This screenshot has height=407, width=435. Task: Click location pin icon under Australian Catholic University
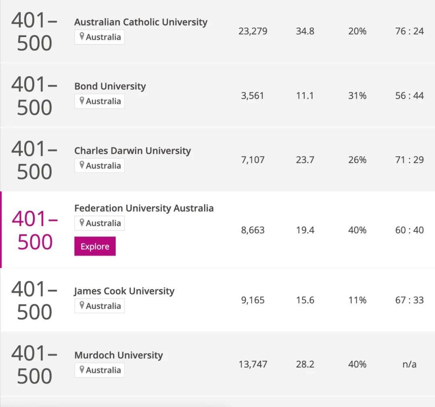(81, 36)
